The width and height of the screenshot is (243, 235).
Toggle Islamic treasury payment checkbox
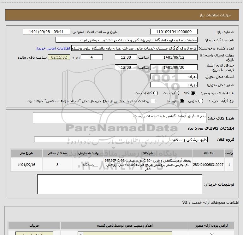tap(153, 101)
